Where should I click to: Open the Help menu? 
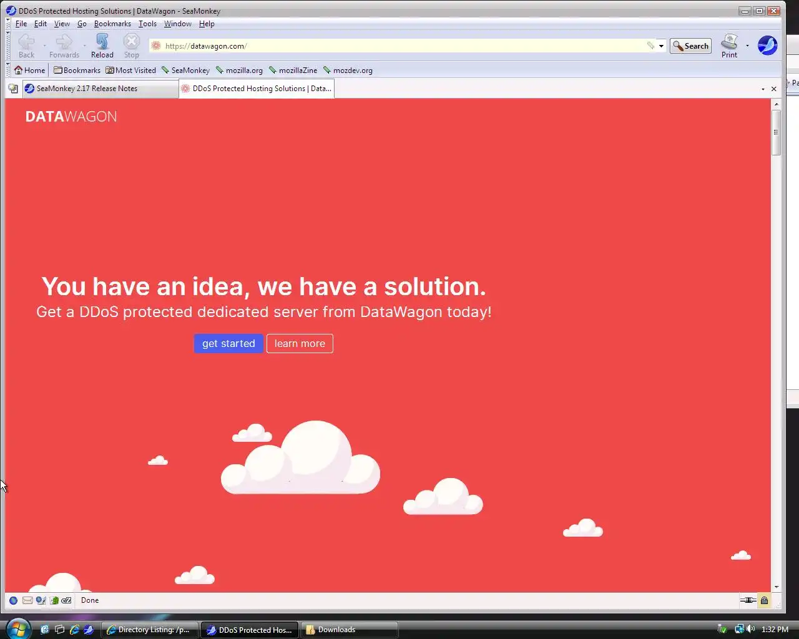click(x=207, y=24)
